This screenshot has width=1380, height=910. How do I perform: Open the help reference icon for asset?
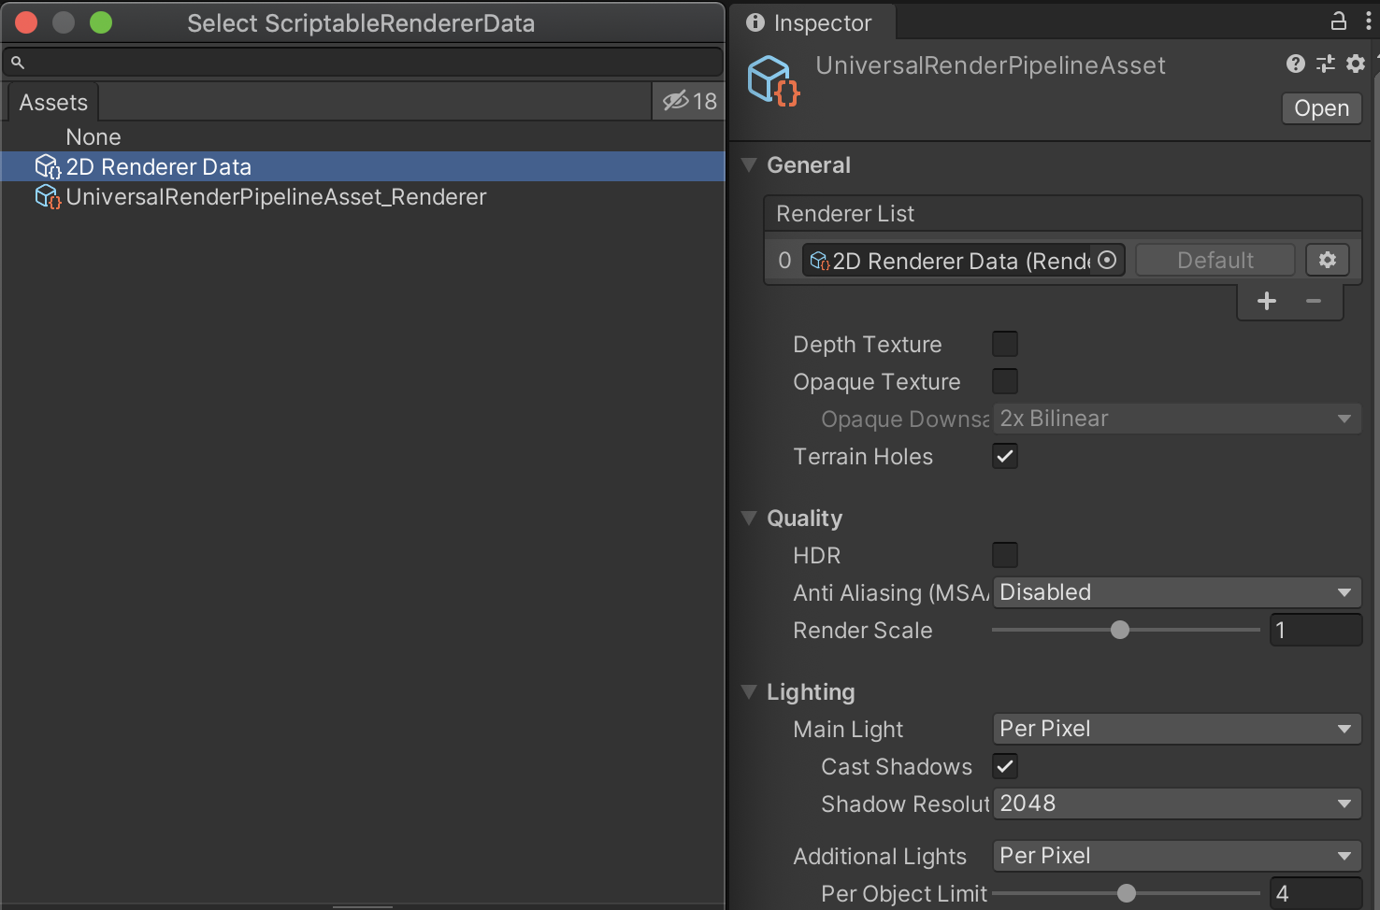[1295, 64]
